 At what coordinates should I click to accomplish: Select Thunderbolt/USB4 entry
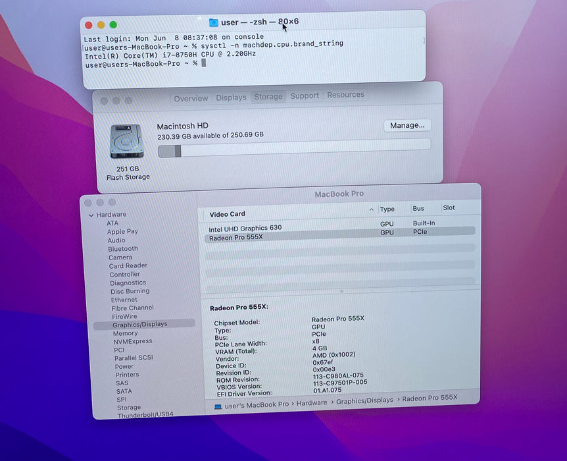[145, 415]
